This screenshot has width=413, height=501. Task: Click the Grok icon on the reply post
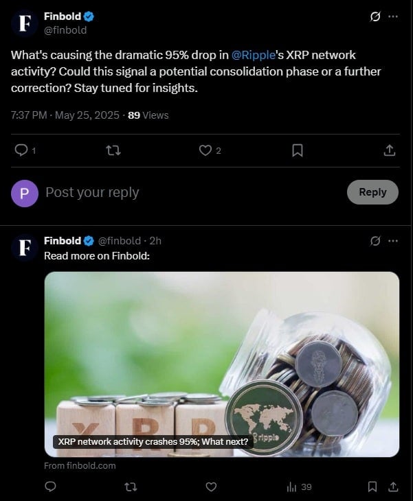coord(375,241)
